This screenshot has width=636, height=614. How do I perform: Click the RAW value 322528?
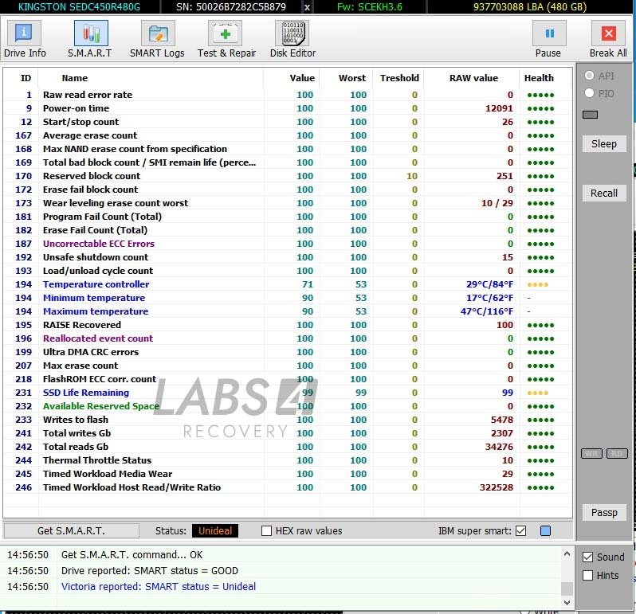(x=496, y=487)
